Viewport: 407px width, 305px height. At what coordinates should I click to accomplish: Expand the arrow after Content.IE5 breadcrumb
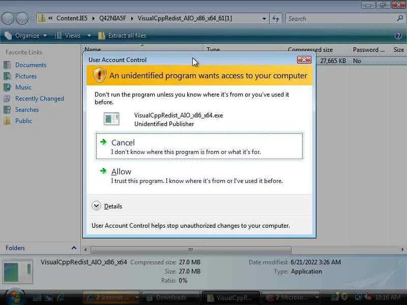coord(93,19)
